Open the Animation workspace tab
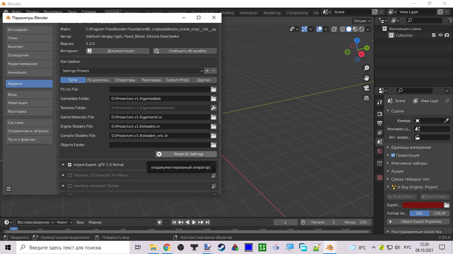 coord(249,13)
